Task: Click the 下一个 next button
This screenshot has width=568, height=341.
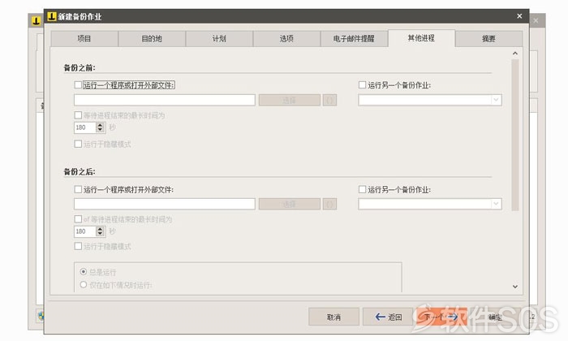Action: tap(441, 317)
